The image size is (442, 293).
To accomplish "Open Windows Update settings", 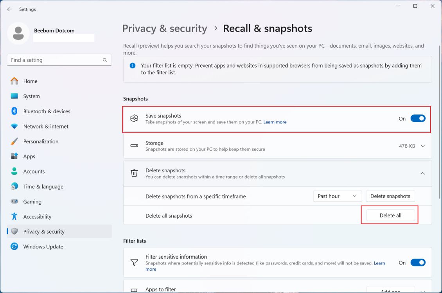I will click(x=43, y=247).
